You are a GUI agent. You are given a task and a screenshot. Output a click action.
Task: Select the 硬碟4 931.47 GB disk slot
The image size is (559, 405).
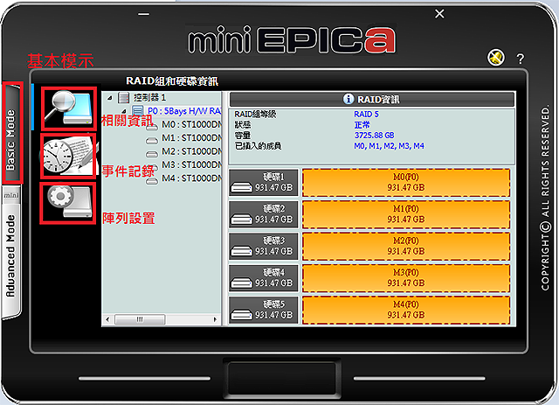pos(264,278)
